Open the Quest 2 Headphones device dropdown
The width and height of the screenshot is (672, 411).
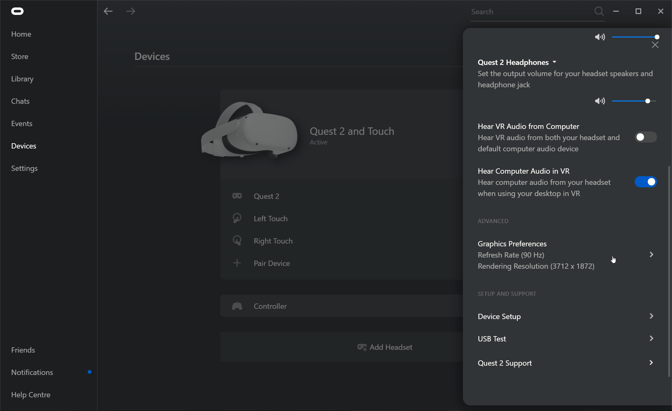(x=554, y=62)
